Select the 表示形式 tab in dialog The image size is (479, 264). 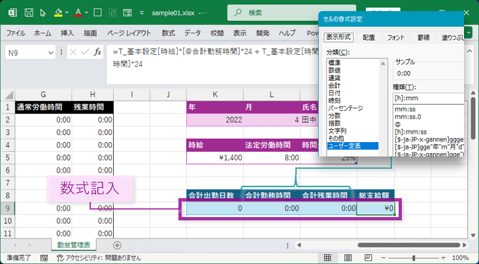(x=339, y=38)
